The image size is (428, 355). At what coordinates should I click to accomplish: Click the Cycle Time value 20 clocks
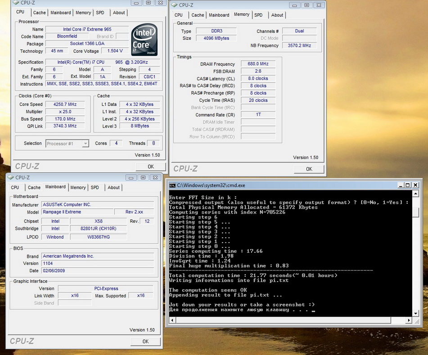pos(258,100)
